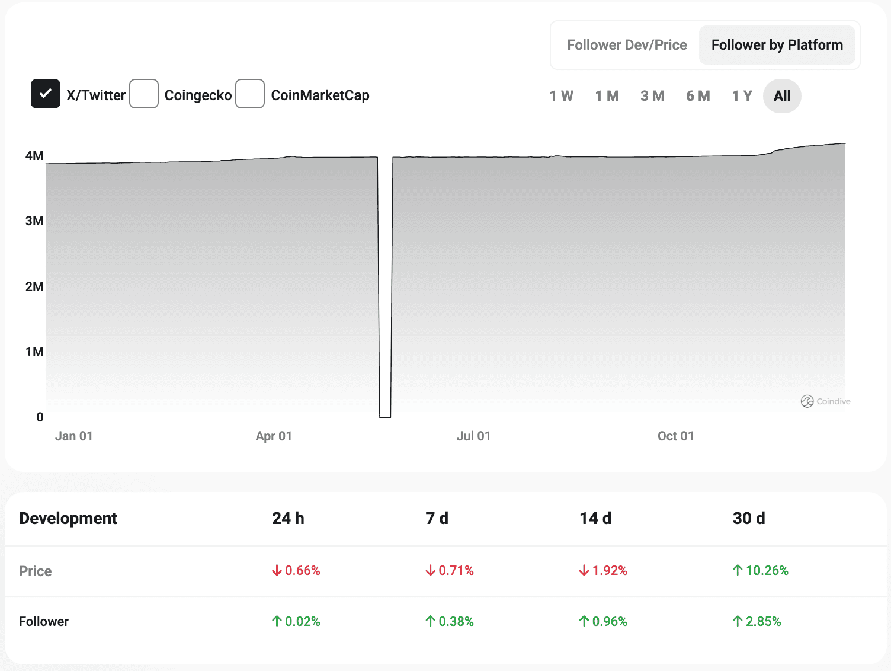Click the Jul 01 axis label
This screenshot has width=891, height=671.
pos(473,436)
